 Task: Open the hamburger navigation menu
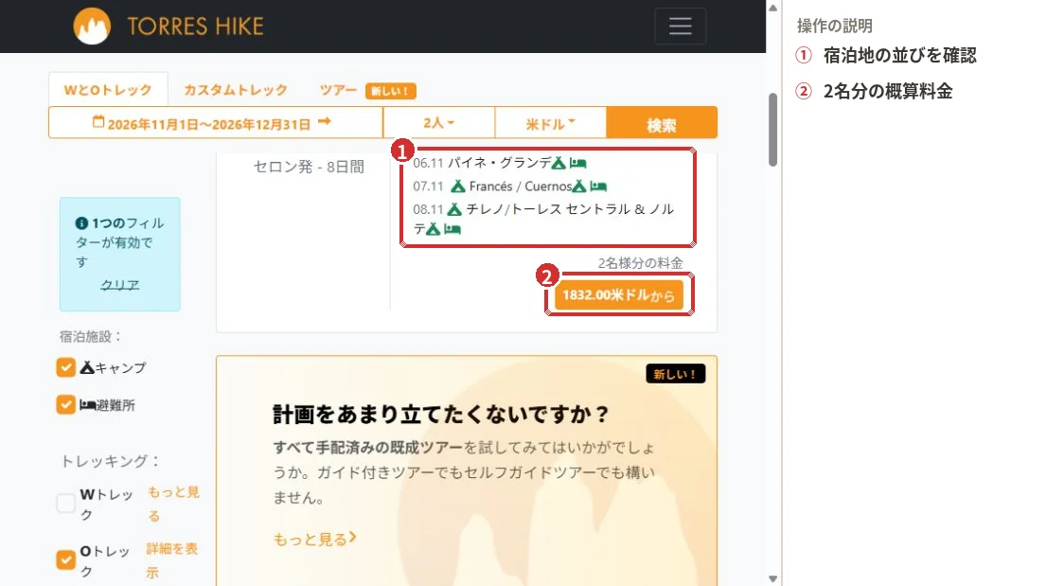680,26
